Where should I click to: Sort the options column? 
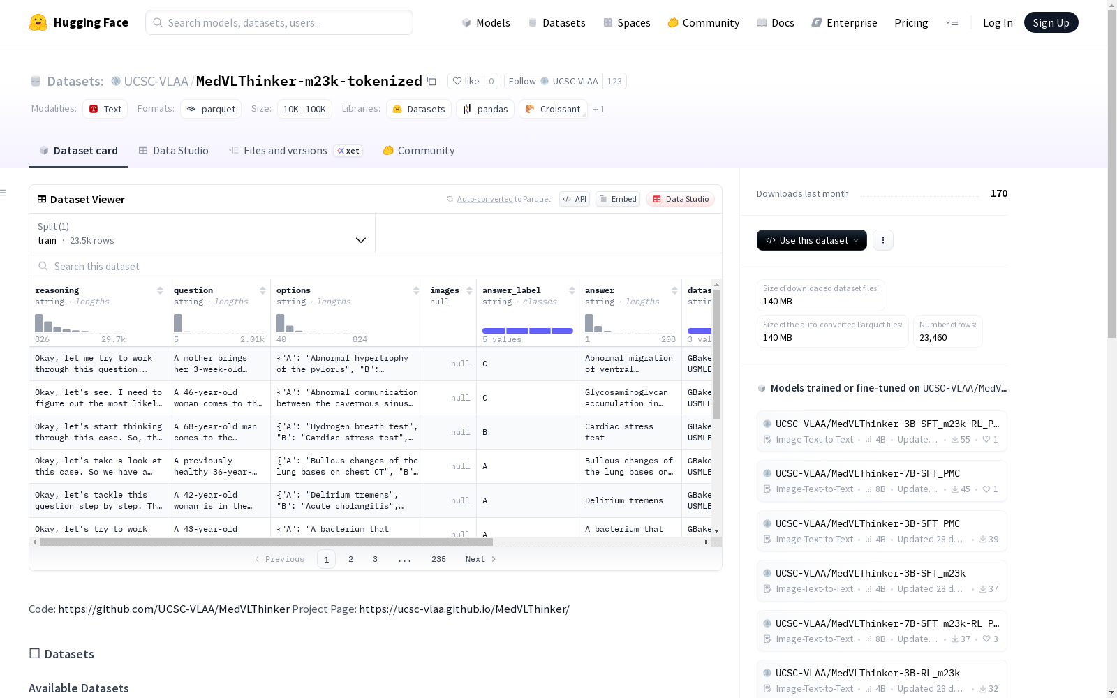tap(416, 290)
